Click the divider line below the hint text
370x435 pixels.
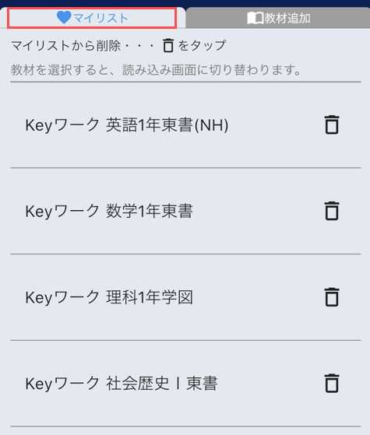point(185,82)
